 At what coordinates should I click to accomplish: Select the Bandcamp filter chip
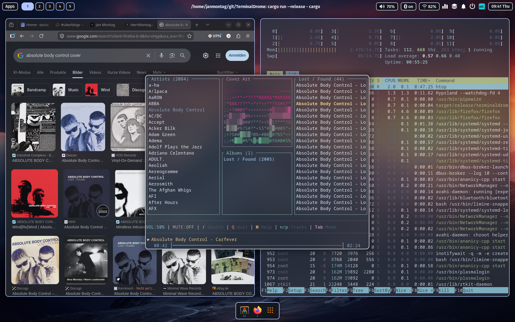click(31, 90)
